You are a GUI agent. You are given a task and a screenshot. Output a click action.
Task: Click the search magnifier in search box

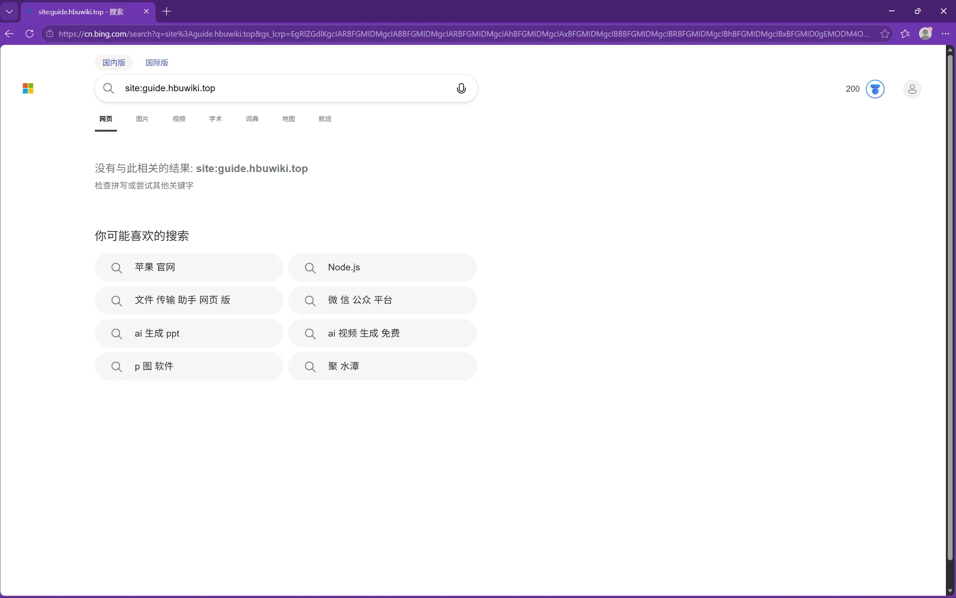tap(109, 88)
